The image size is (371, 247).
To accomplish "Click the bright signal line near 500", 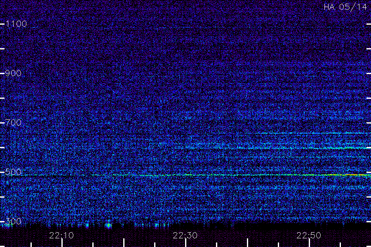I will point(185,175).
